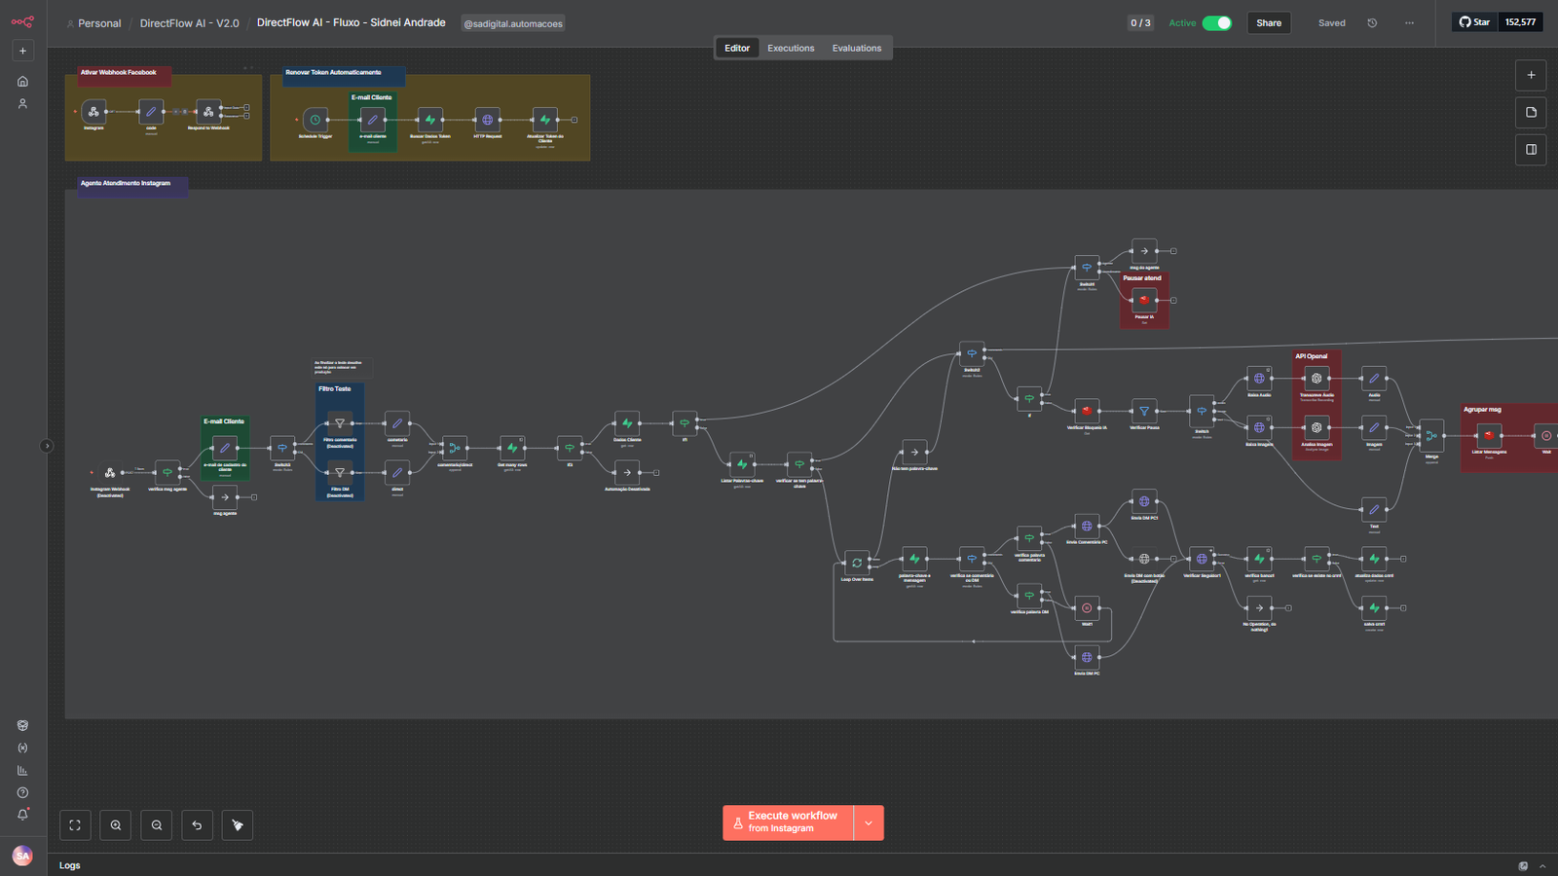Switch to the Evaluations tab
The height and width of the screenshot is (876, 1558).
point(856,48)
